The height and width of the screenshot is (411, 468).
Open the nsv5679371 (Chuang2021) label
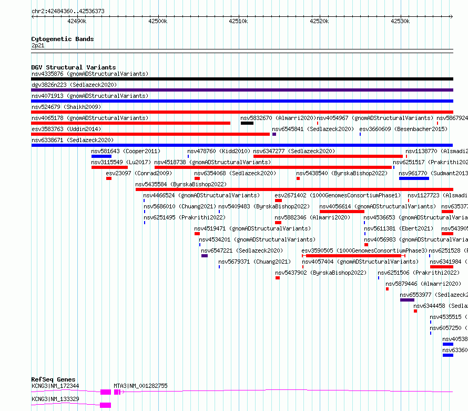point(255,262)
